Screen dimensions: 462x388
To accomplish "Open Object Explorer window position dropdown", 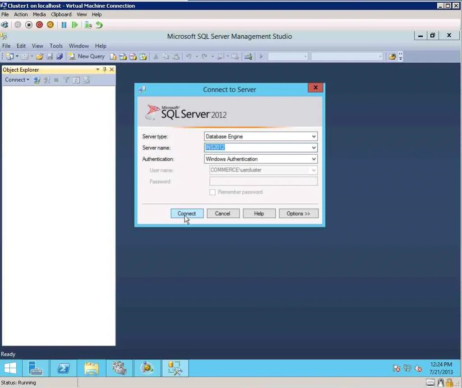I will (97, 69).
